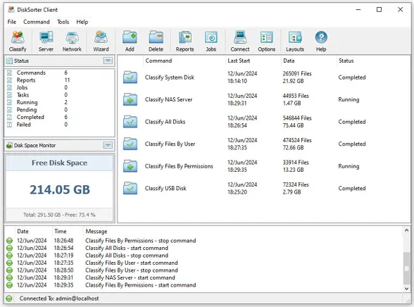414x307 pixels.
Task: Click the Classify toolbar icon
Action: [18, 41]
